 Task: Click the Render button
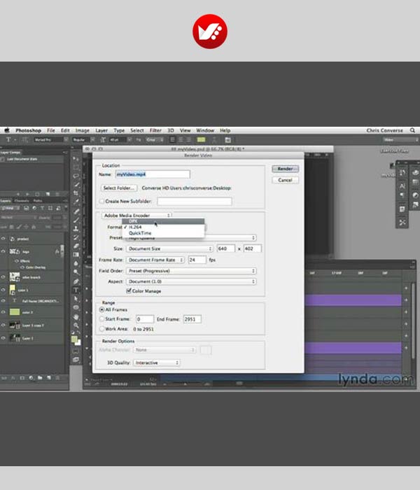(x=286, y=169)
